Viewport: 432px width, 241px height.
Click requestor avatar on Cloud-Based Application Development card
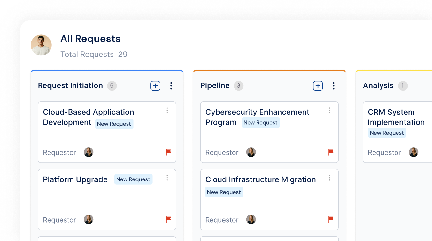[89, 152]
